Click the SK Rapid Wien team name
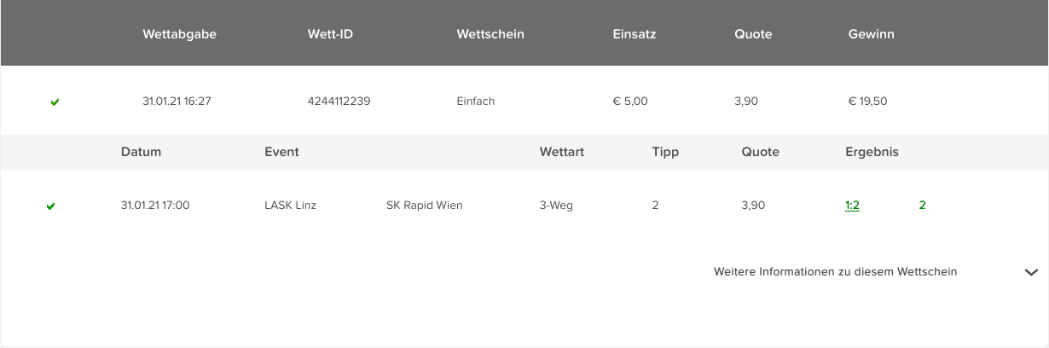Image resolution: width=1049 pixels, height=348 pixels. pyautogui.click(x=424, y=205)
